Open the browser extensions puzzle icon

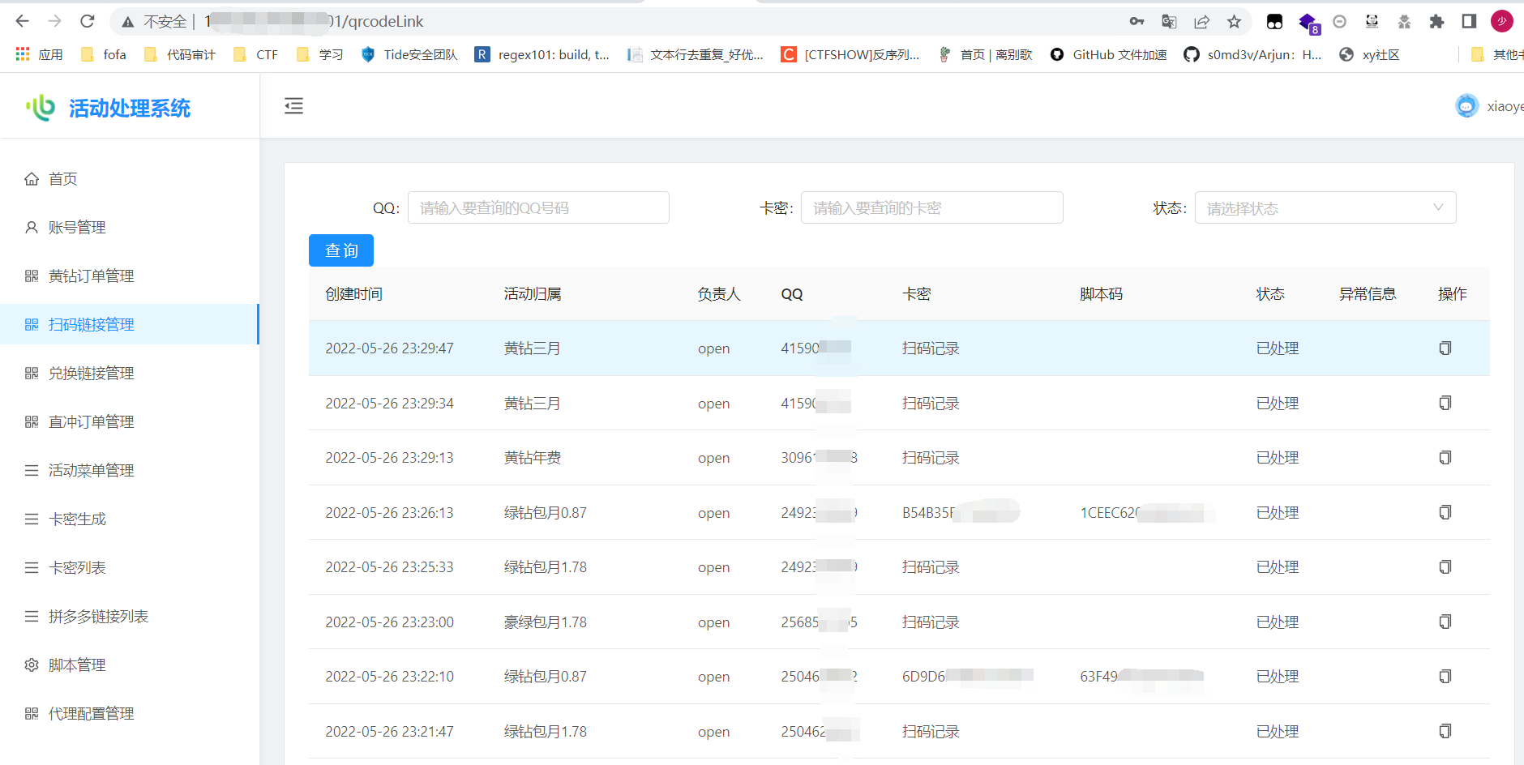pos(1436,22)
